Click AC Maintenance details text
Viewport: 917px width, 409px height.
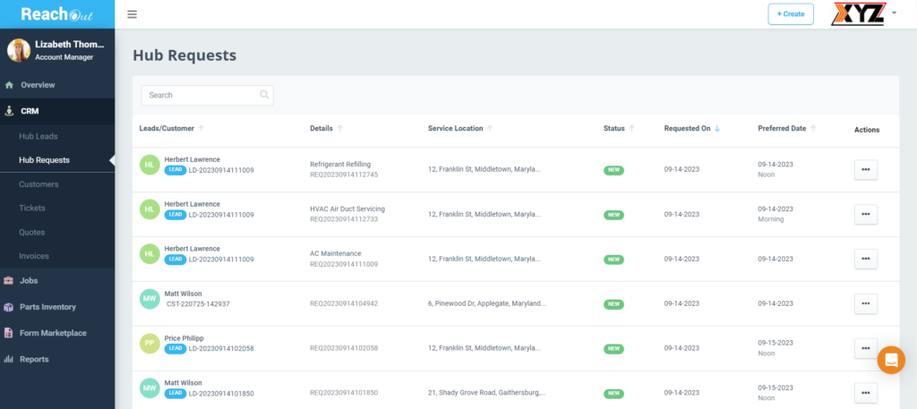[x=336, y=253]
